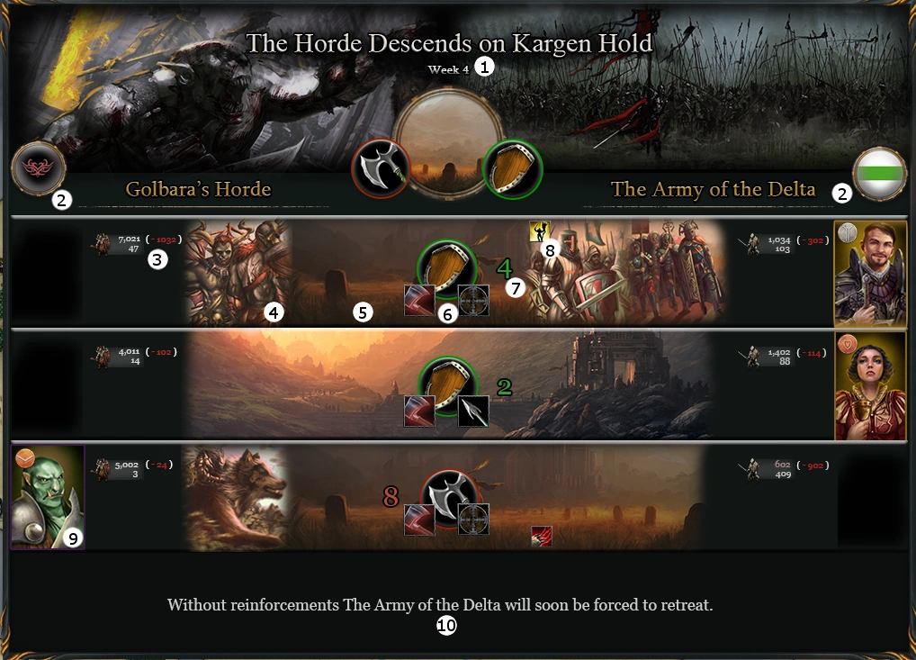Open the bearded male commander portrait
This screenshot has width=916, height=660.
click(x=870, y=274)
